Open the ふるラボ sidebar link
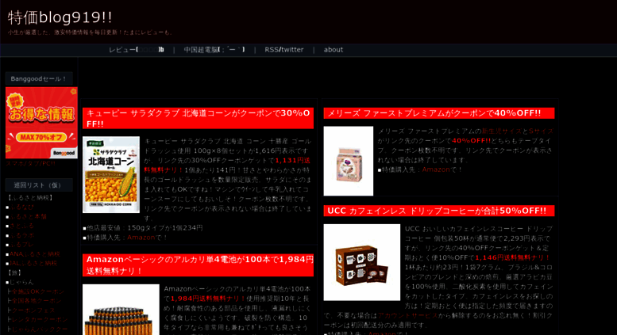Viewport: 617px width, 335px height. (x=22, y=235)
